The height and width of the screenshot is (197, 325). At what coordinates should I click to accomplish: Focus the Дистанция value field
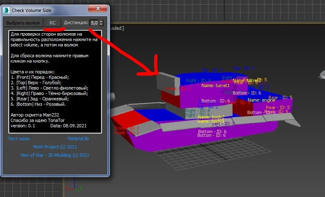(94, 23)
